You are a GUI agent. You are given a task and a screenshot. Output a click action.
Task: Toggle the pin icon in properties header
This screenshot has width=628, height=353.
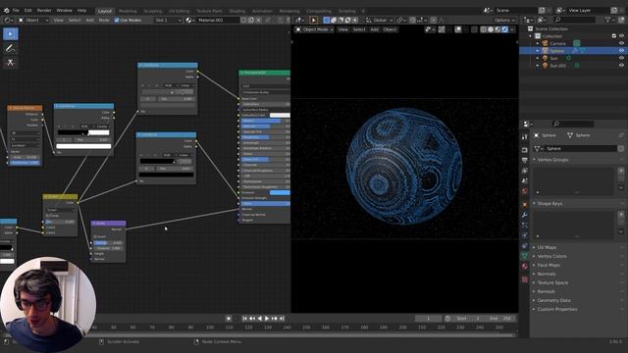[x=621, y=135]
